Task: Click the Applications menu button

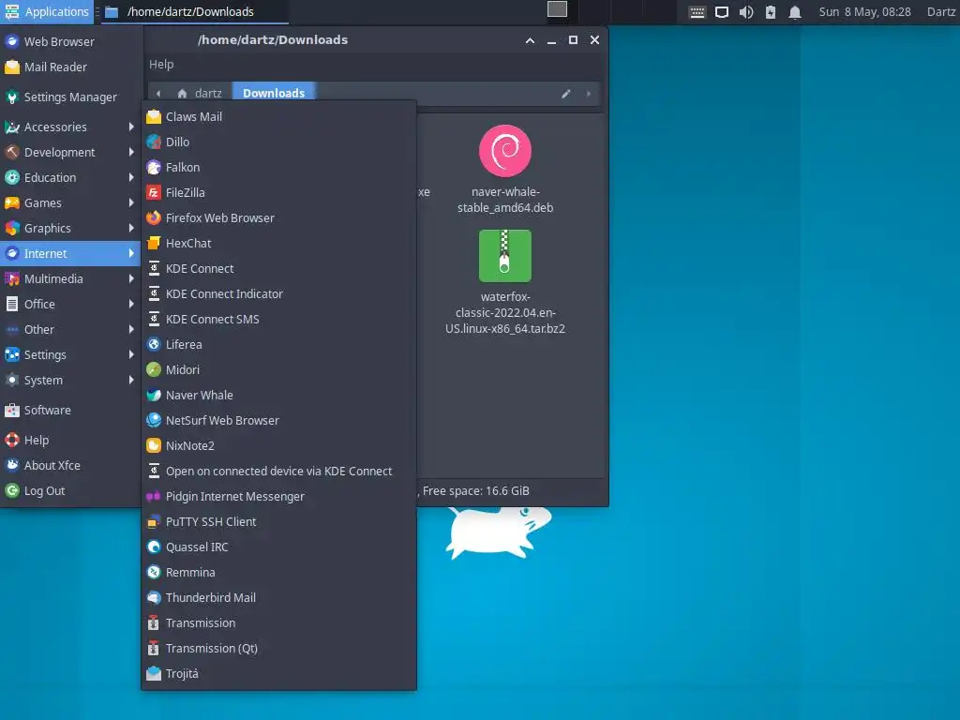Action: point(47,11)
